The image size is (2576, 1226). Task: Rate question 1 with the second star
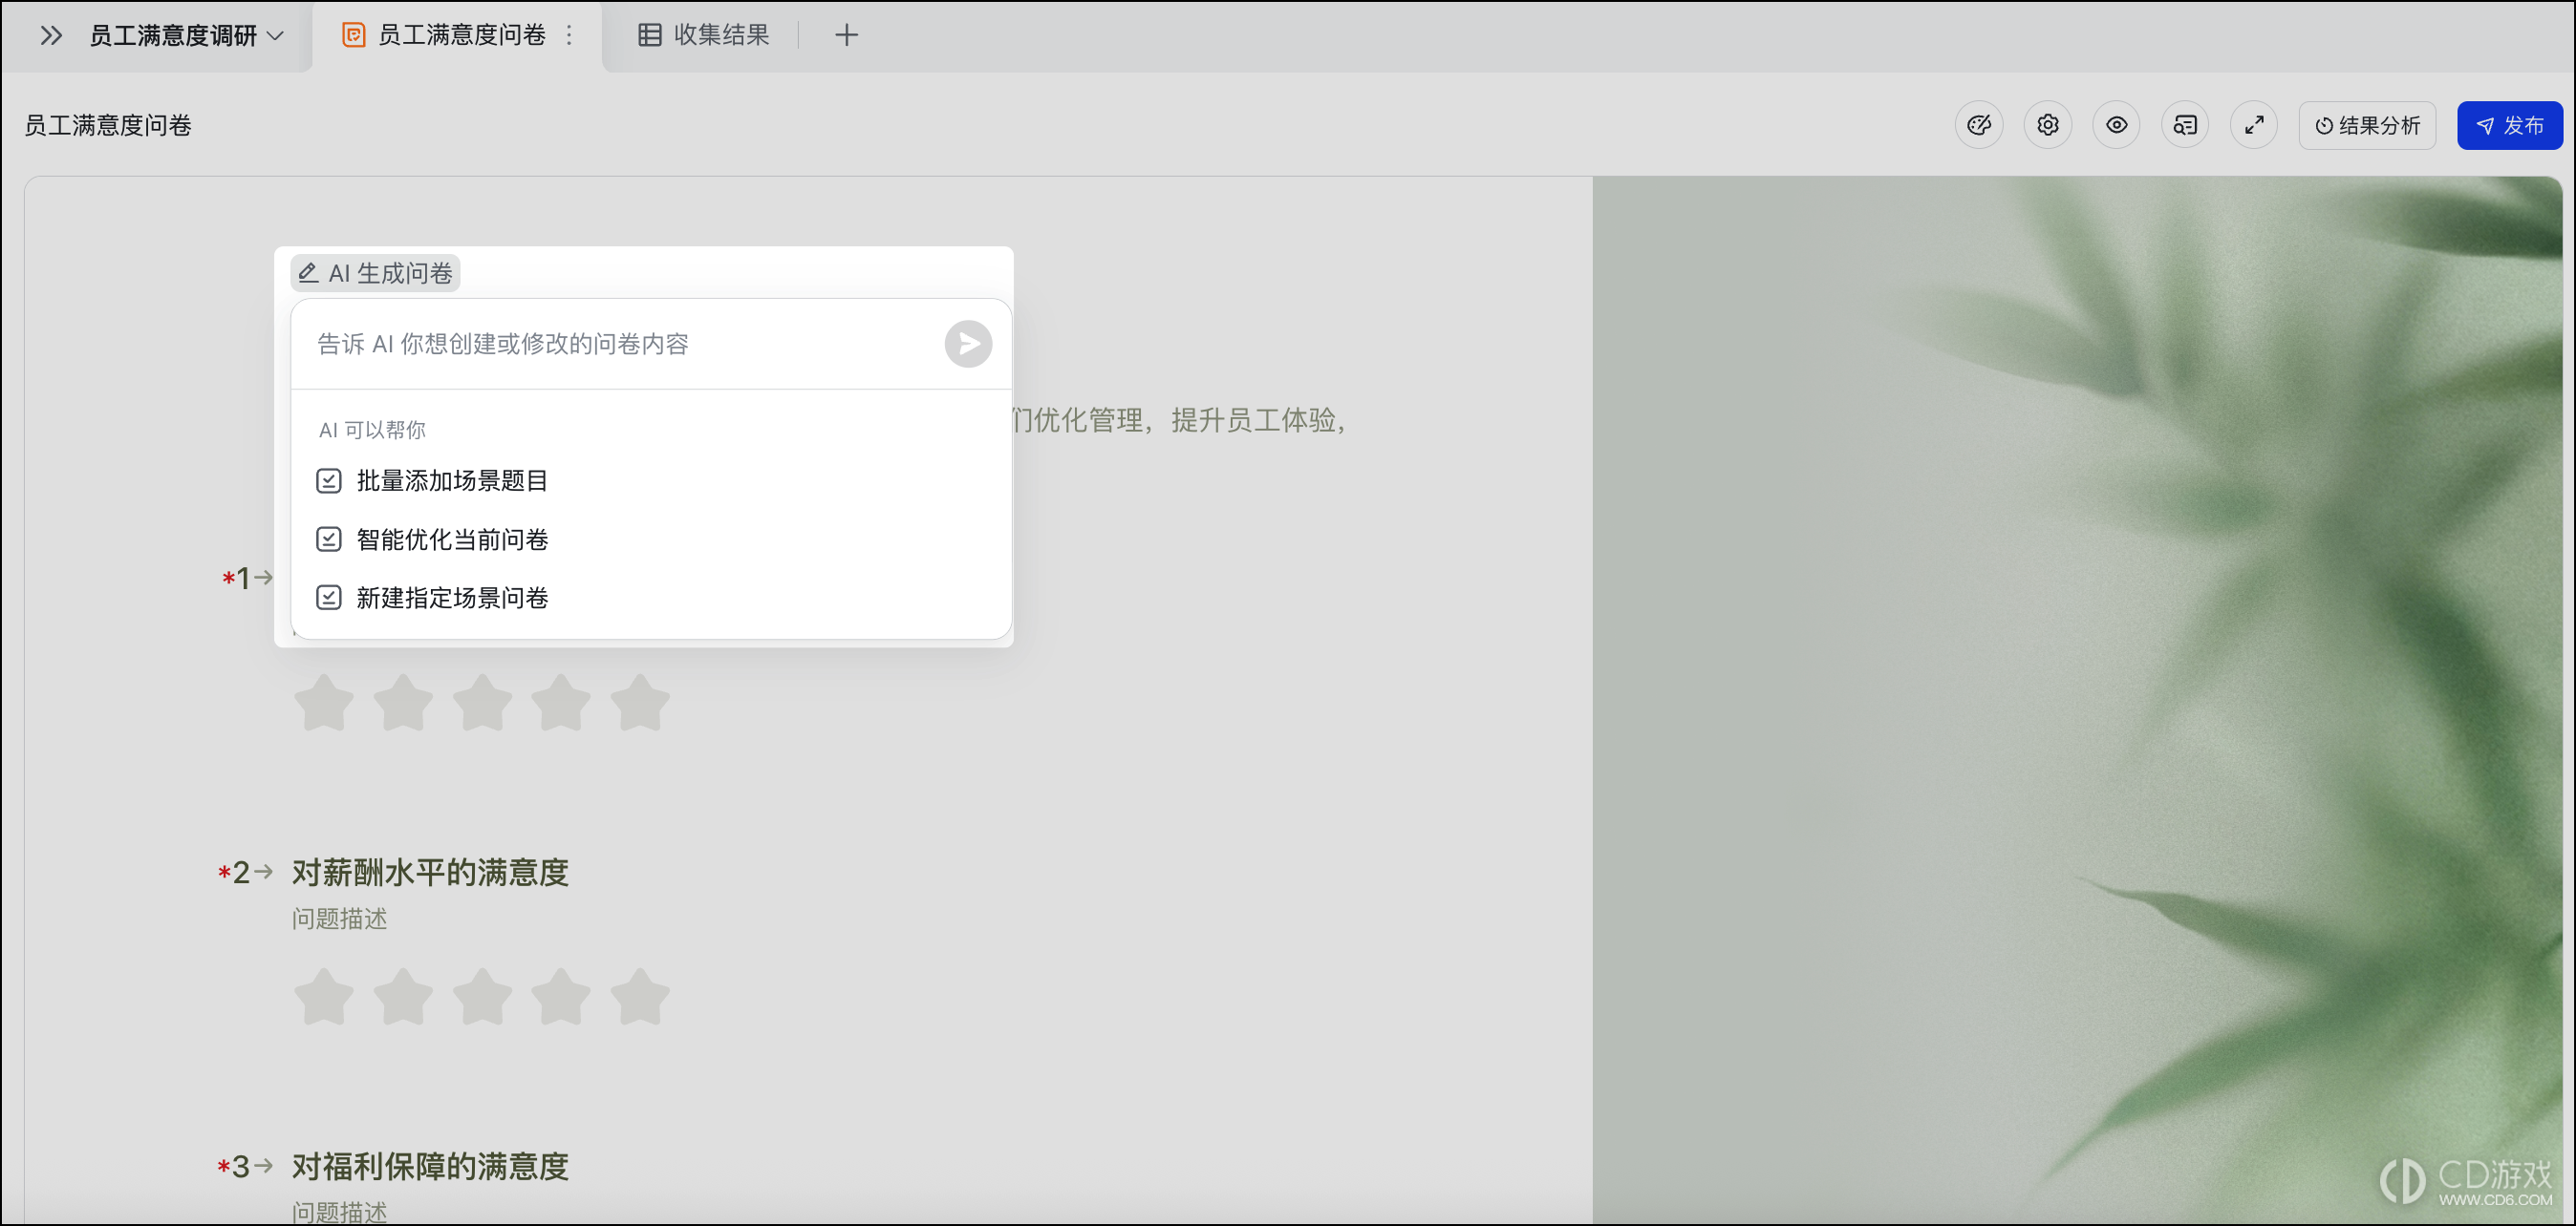coord(403,703)
